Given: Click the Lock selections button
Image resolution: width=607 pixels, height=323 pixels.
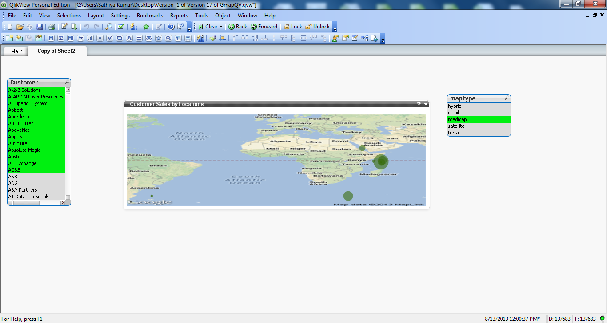Looking at the screenshot, I should (x=293, y=27).
